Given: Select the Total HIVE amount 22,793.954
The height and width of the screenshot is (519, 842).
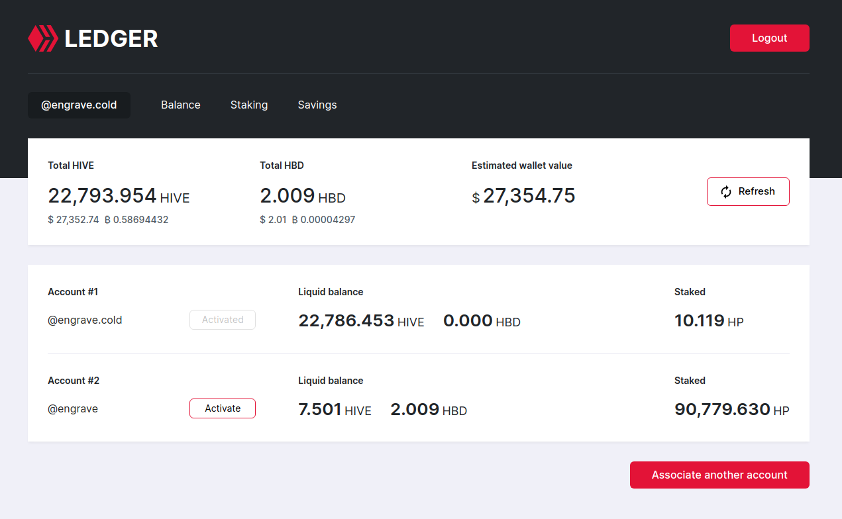Looking at the screenshot, I should tap(102, 195).
